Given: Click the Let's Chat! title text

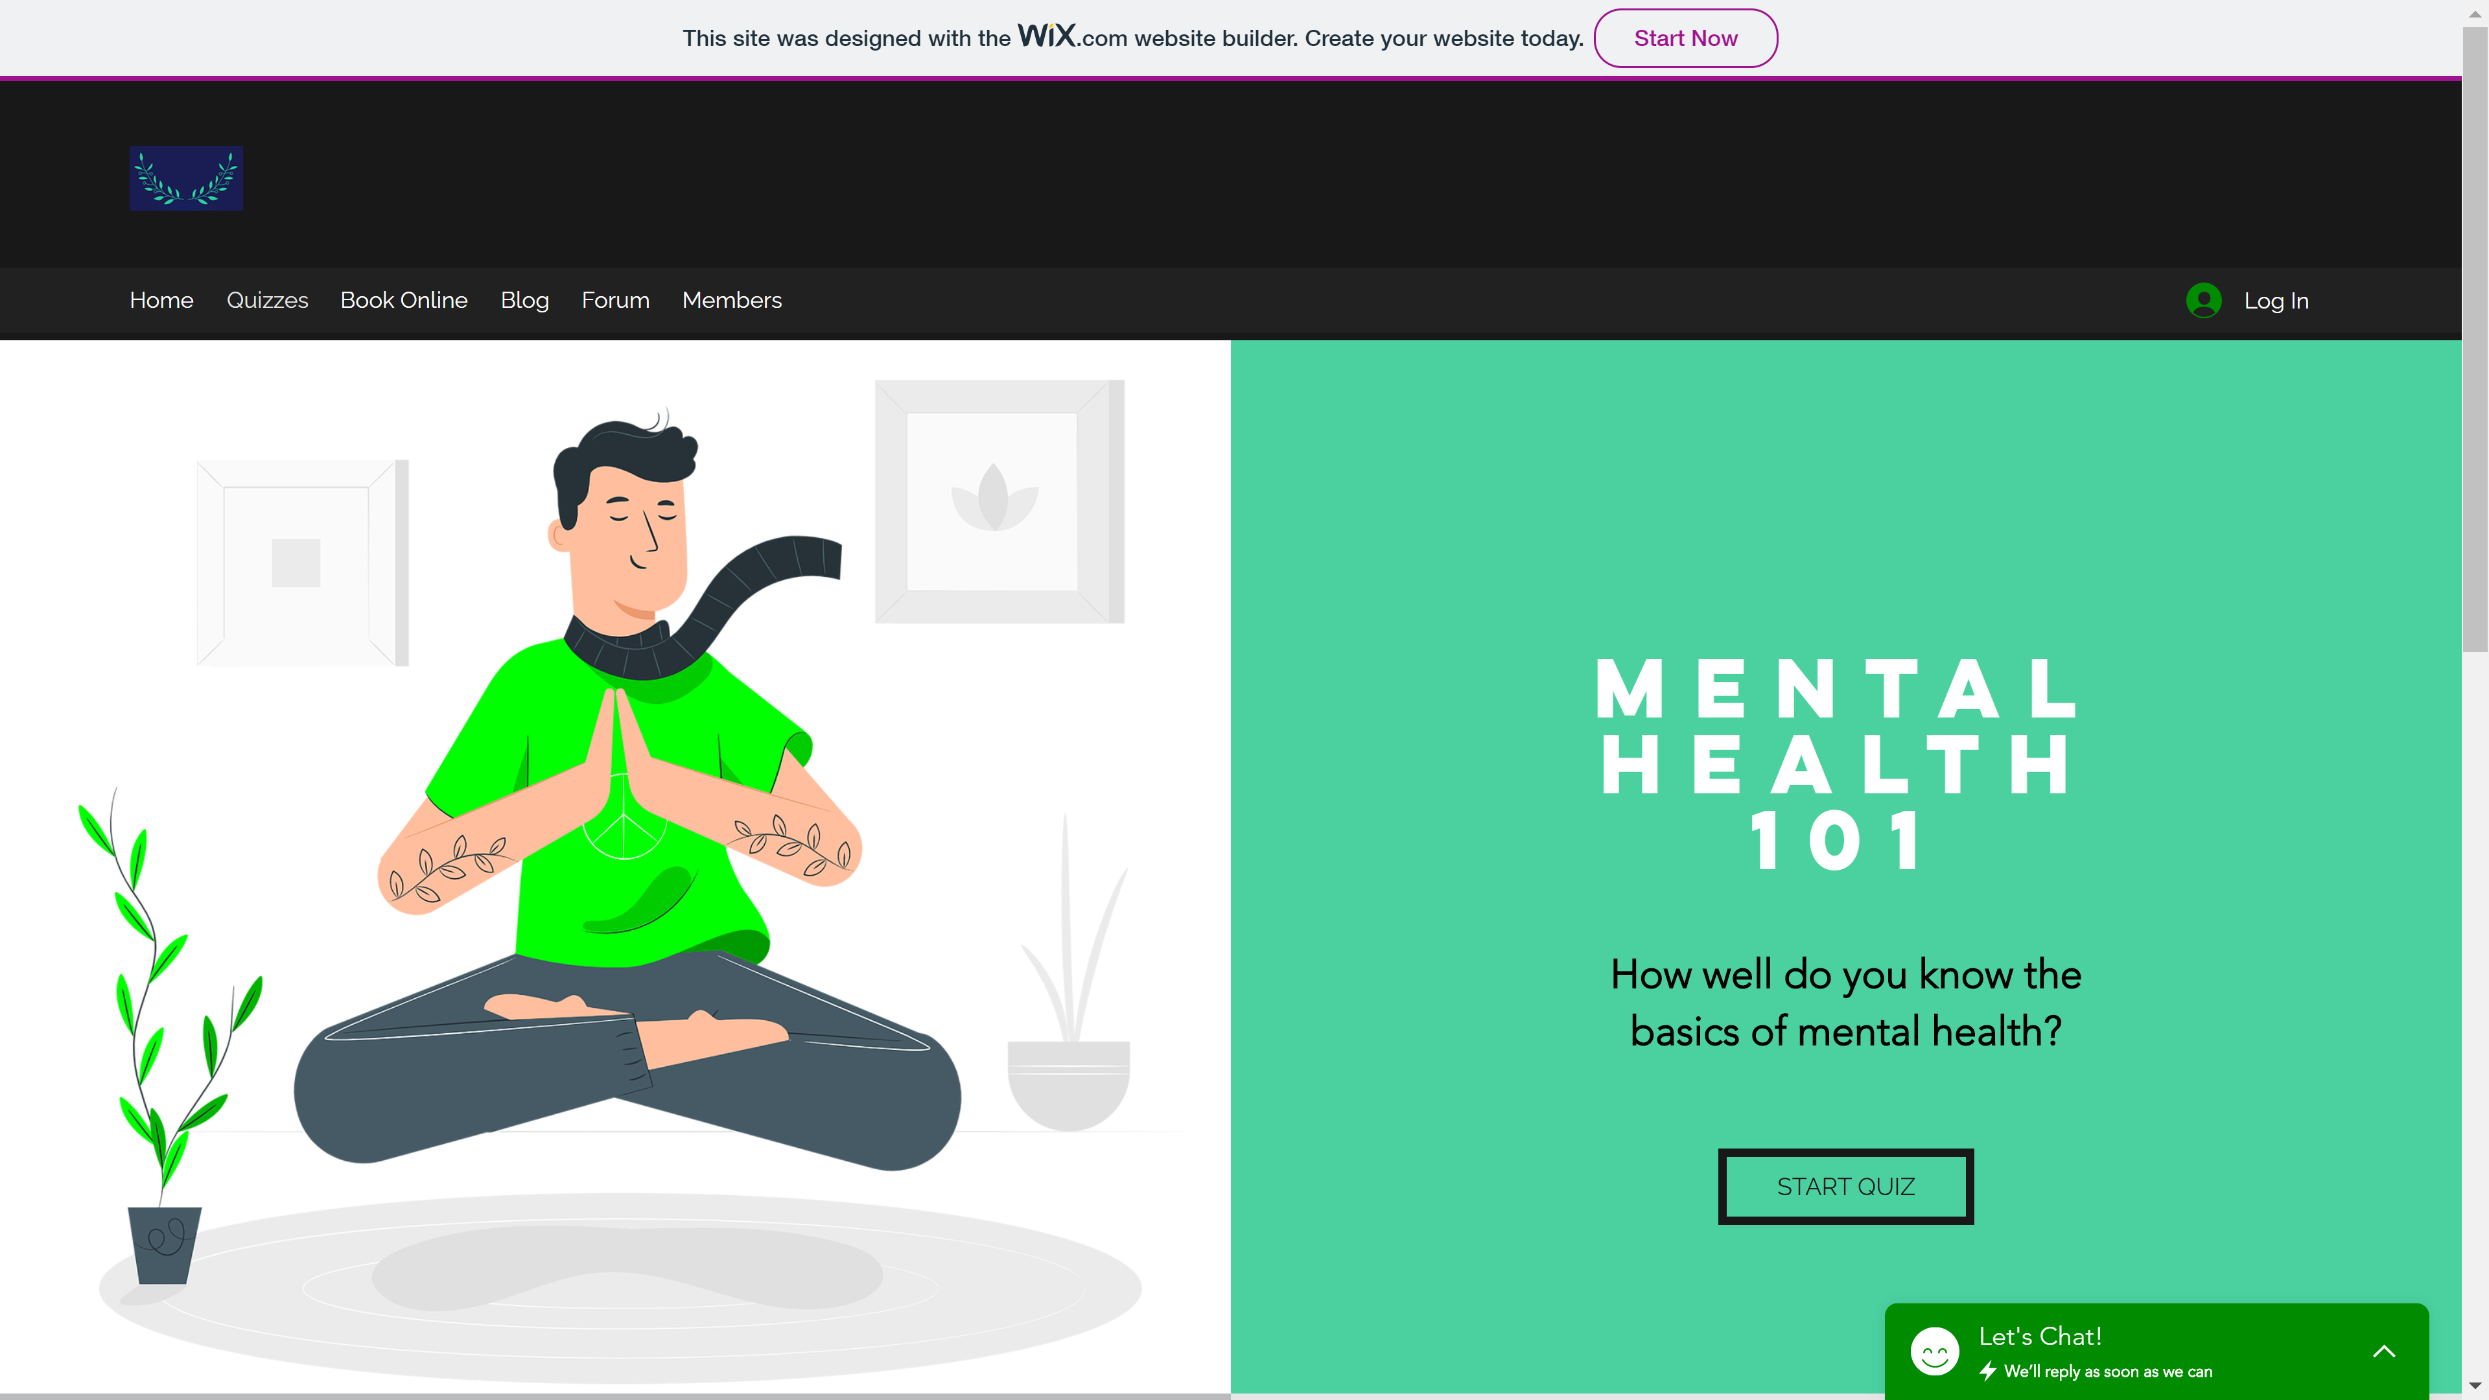Looking at the screenshot, I should click(2040, 1337).
